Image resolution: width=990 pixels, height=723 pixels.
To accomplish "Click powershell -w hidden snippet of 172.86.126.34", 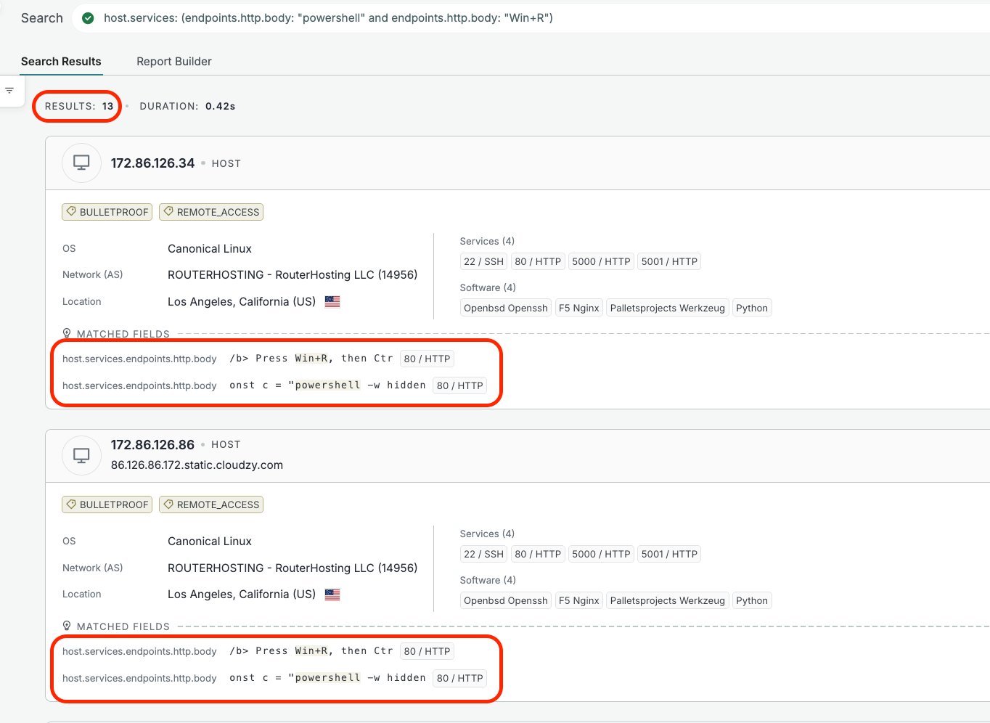I will coord(327,385).
